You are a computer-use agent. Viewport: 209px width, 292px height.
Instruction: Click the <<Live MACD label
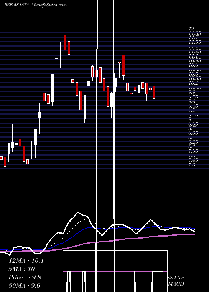point(176,281)
